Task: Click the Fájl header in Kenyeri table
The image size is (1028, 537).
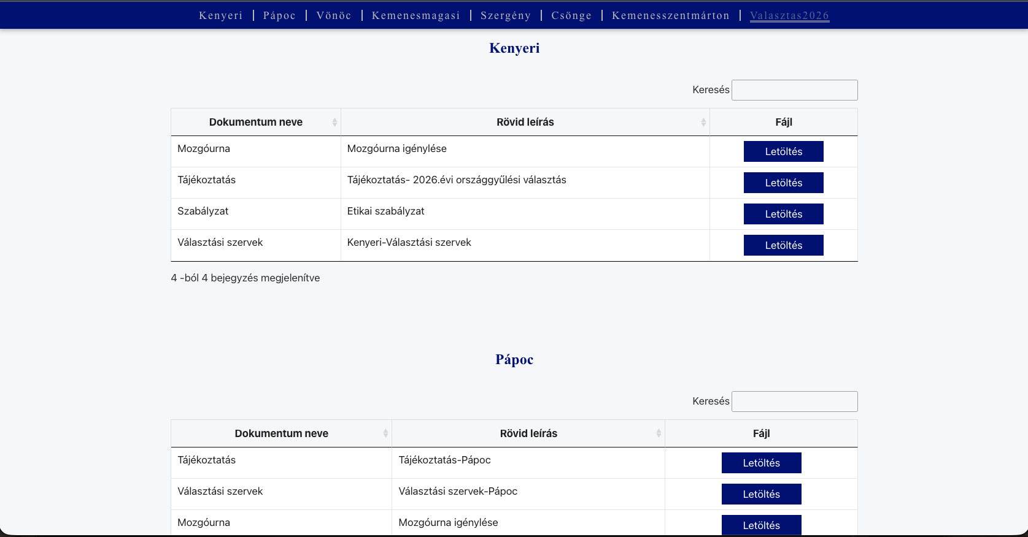Action: pos(784,122)
